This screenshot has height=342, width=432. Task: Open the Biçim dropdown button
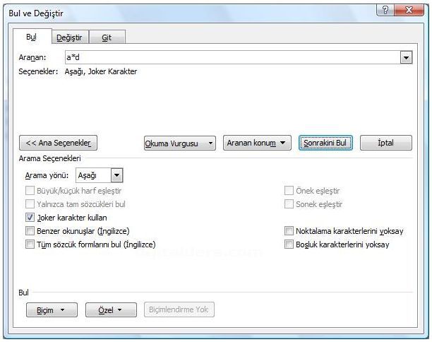pyautogui.click(x=52, y=310)
